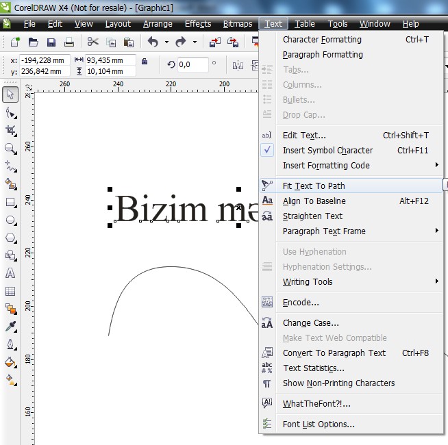Select the Shape tool
The image size is (448, 445).
point(11,114)
